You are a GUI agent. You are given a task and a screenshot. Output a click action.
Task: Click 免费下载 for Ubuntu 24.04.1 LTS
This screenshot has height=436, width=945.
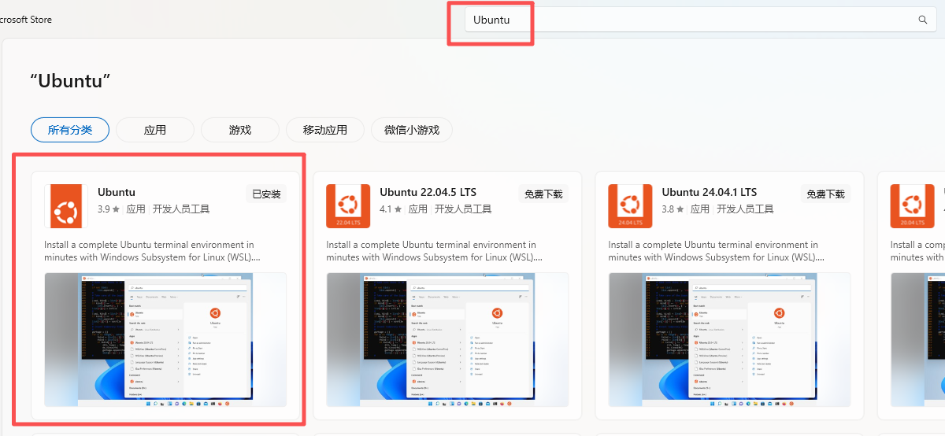click(x=825, y=194)
